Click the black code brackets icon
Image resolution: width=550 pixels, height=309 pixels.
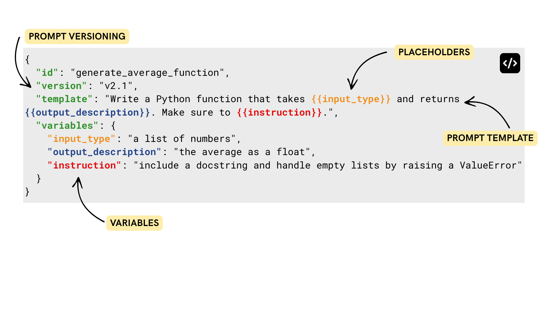point(510,63)
